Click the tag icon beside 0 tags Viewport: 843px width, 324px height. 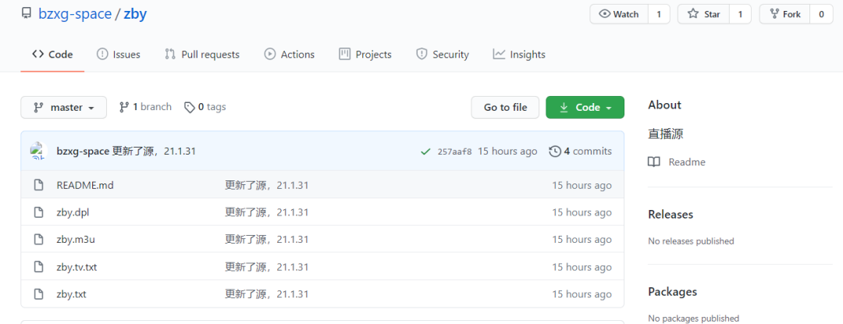[x=189, y=108]
